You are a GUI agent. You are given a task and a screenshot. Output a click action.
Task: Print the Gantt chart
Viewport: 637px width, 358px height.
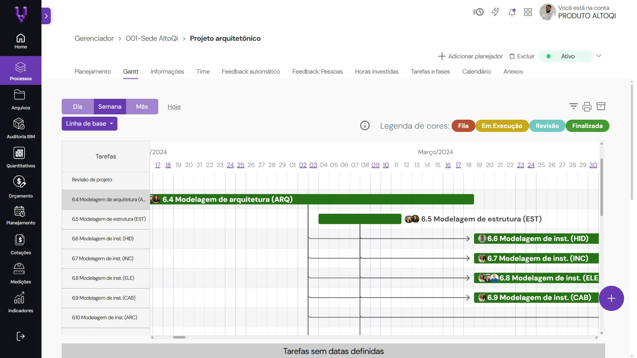pos(587,106)
